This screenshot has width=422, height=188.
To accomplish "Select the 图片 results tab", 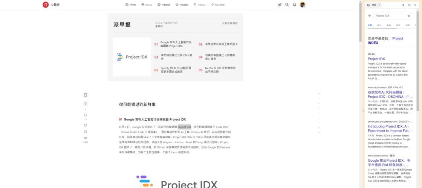I will point(379,25).
